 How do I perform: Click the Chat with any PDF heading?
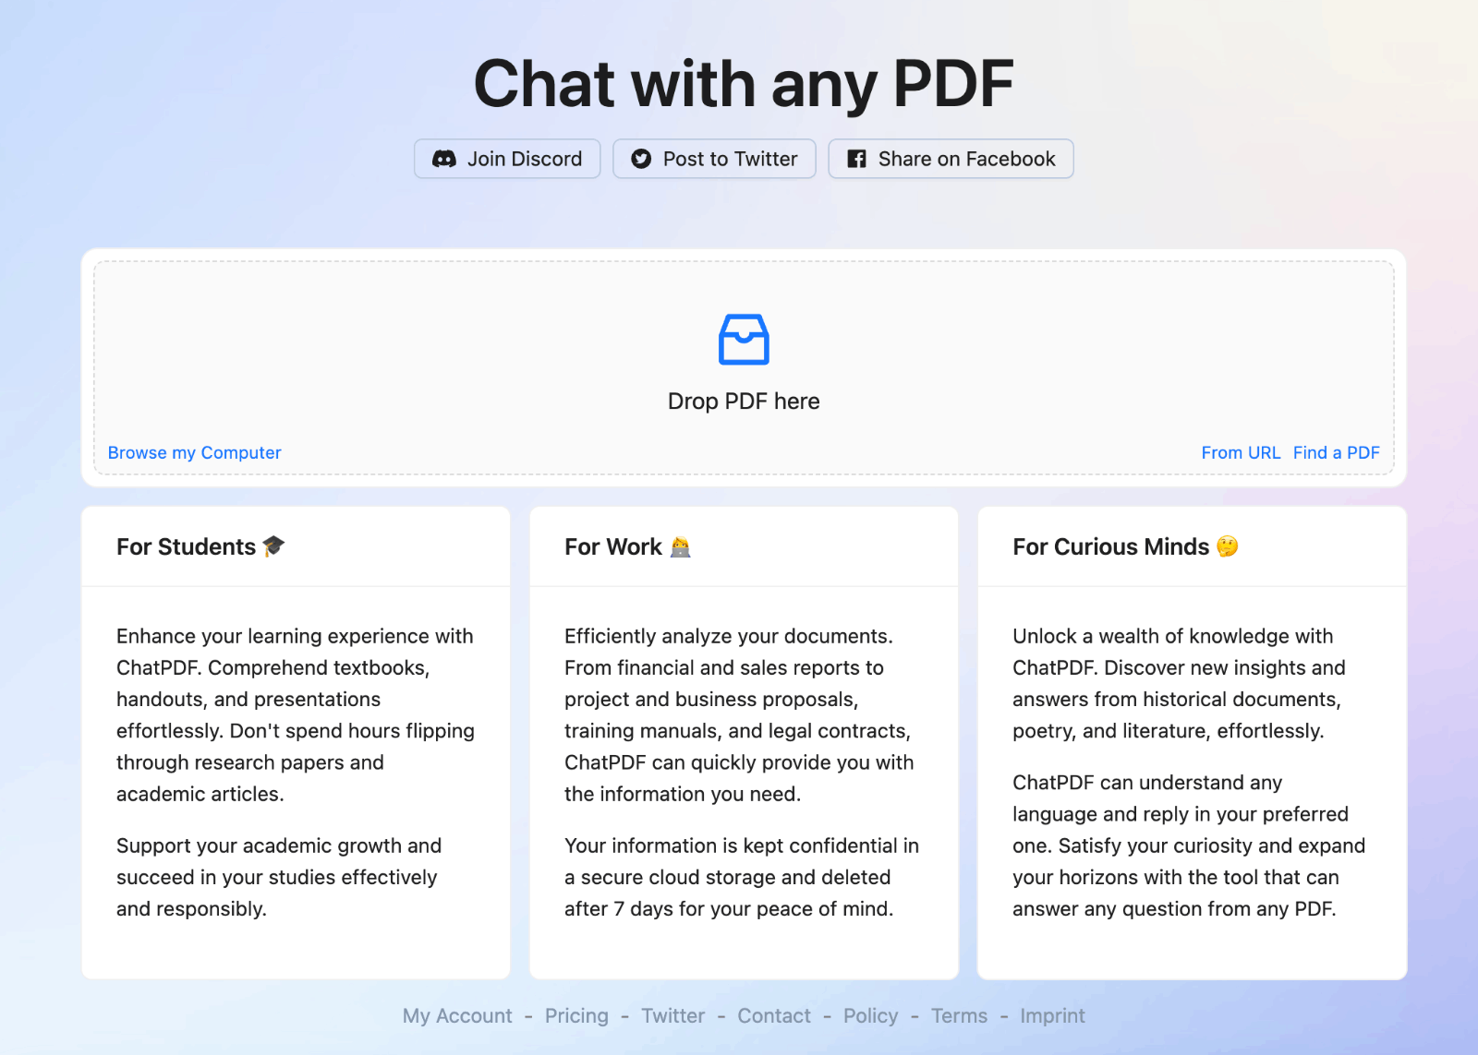744,83
